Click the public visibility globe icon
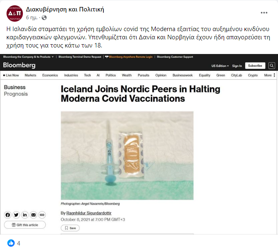This screenshot has height=250, width=278. click(44, 18)
